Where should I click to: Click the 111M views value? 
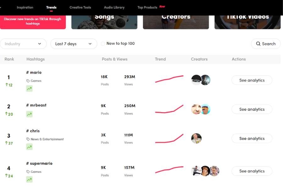[129, 135]
